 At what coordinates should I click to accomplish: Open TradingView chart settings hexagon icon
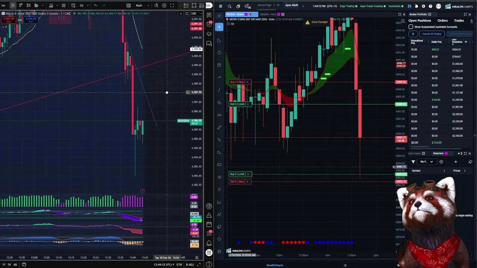[164, 5]
